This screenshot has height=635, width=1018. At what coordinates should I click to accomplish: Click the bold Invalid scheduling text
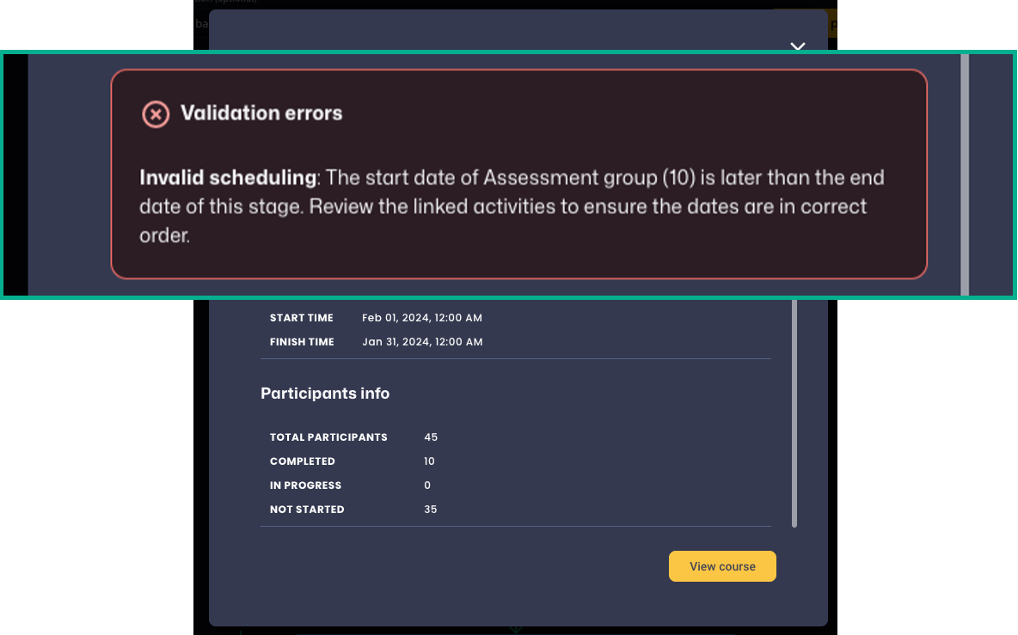point(228,178)
